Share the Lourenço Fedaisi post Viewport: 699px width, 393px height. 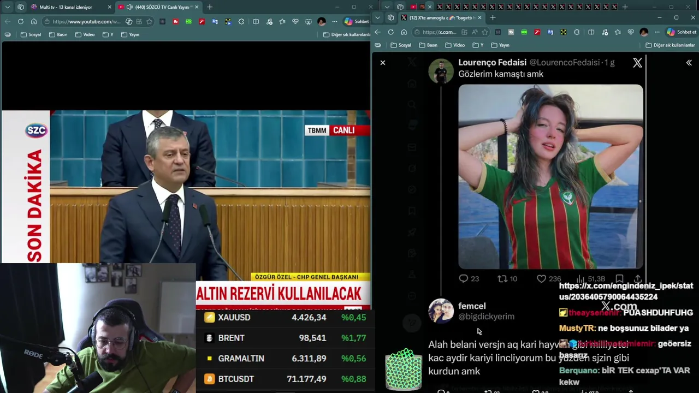(637, 278)
